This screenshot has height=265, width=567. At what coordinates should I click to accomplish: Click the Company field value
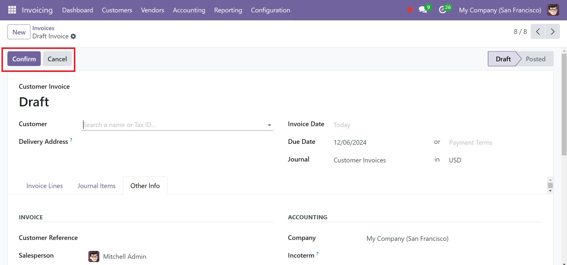407,238
